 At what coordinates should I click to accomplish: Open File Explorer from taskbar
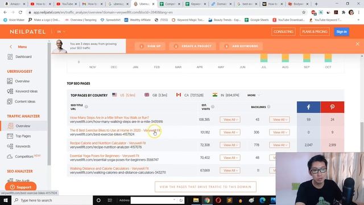pos(196,200)
